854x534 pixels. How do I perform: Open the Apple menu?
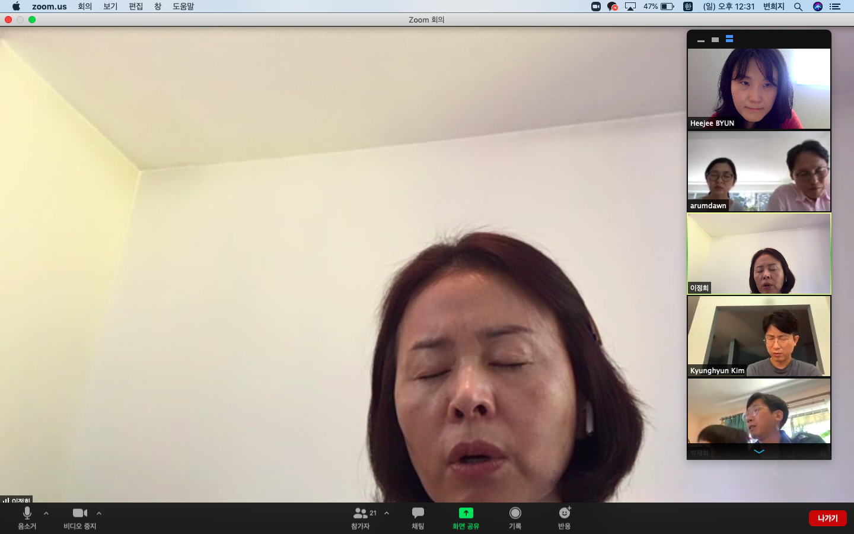16,7
